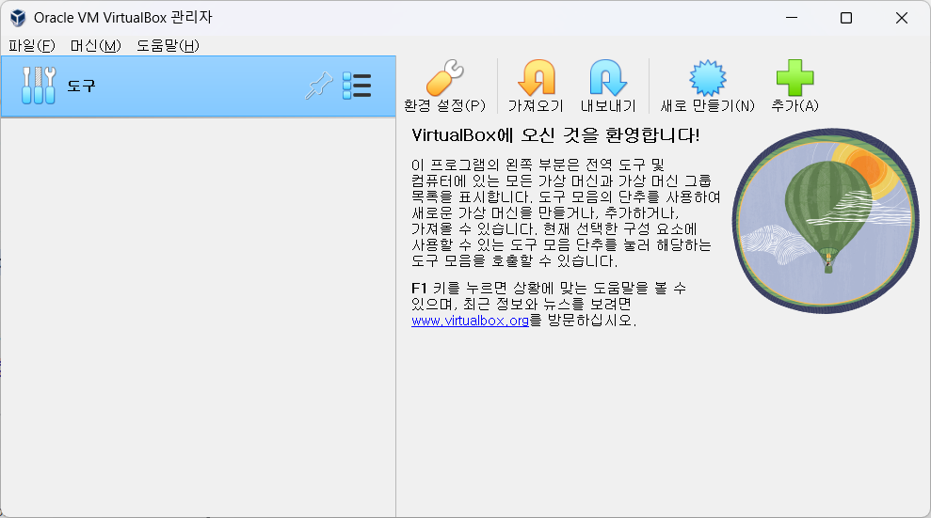Click the VirtualBox cube icon in title bar

pos(18,18)
